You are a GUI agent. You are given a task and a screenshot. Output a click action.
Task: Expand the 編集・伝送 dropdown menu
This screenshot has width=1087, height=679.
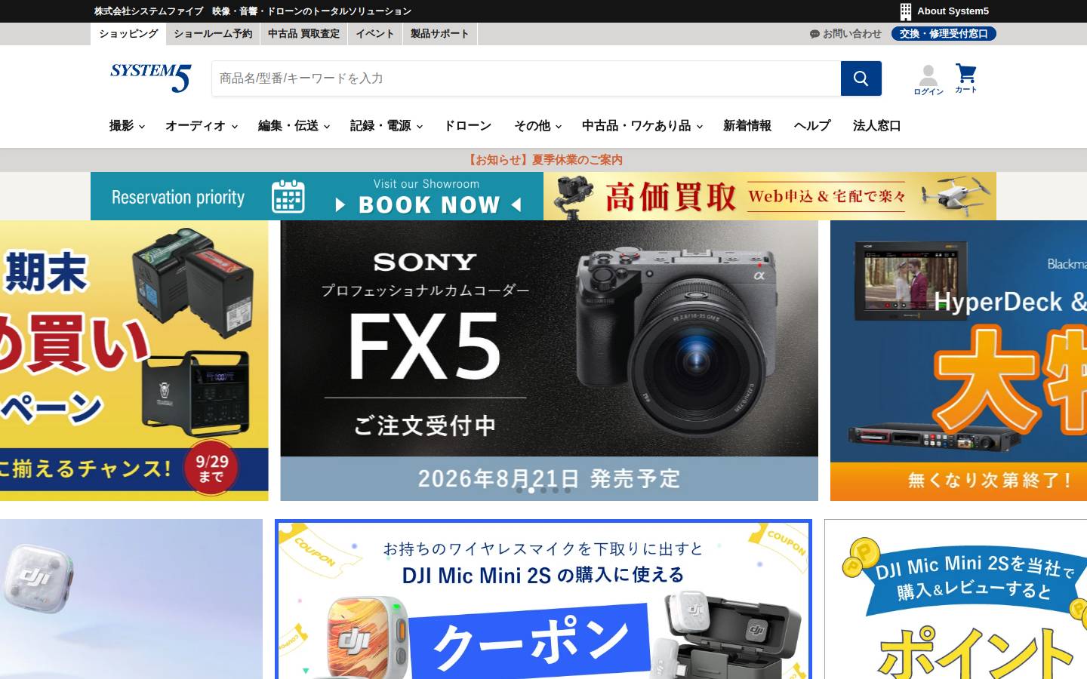[294, 126]
